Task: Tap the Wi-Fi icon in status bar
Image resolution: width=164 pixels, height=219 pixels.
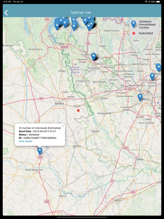Action: point(146,2)
